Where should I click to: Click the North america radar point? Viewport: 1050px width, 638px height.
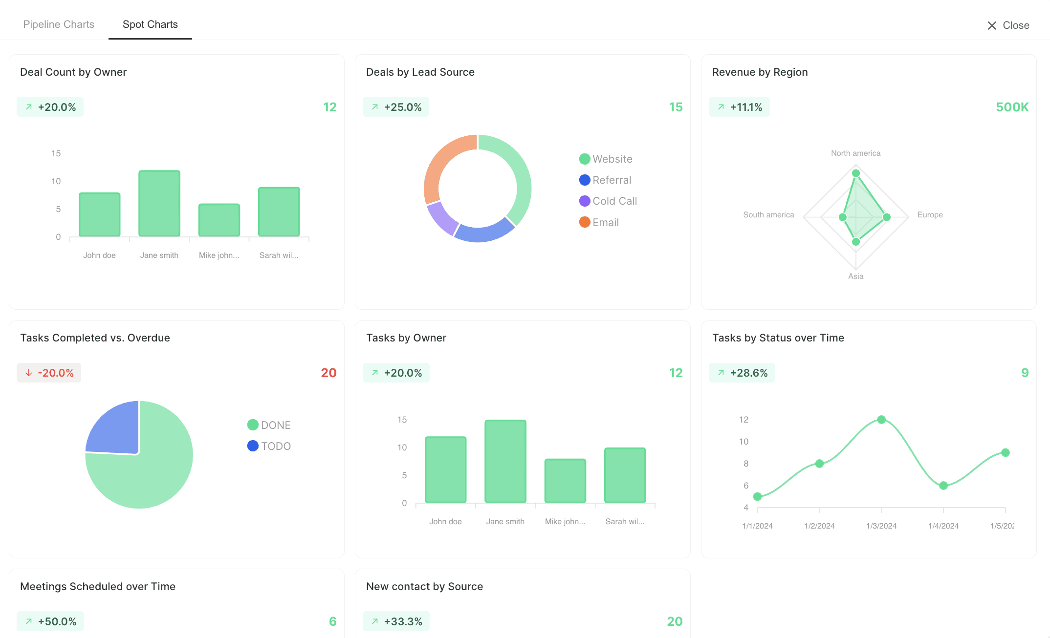[x=856, y=173]
